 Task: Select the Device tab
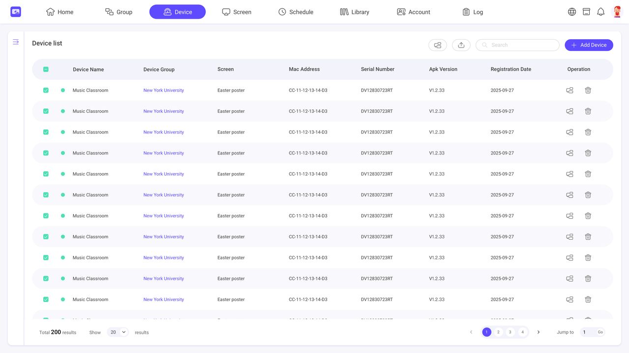tap(177, 12)
